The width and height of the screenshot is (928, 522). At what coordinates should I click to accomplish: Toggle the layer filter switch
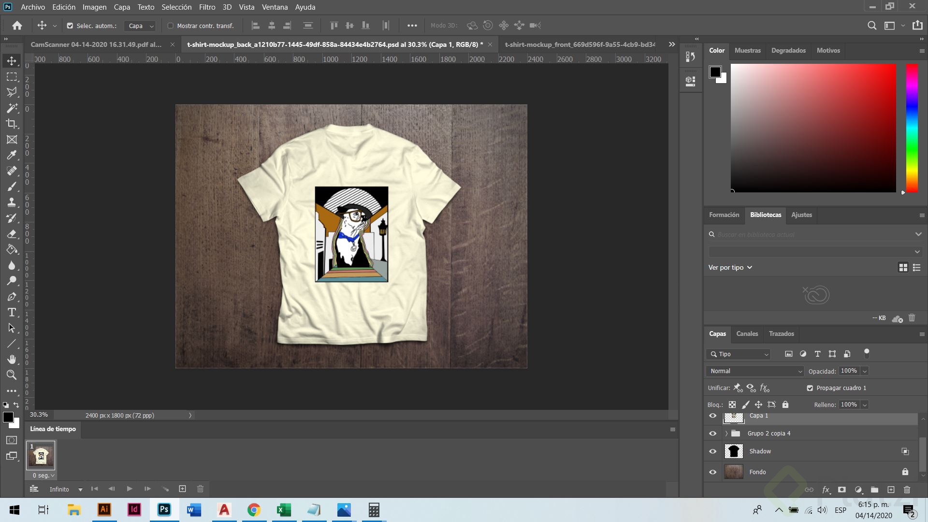(867, 353)
